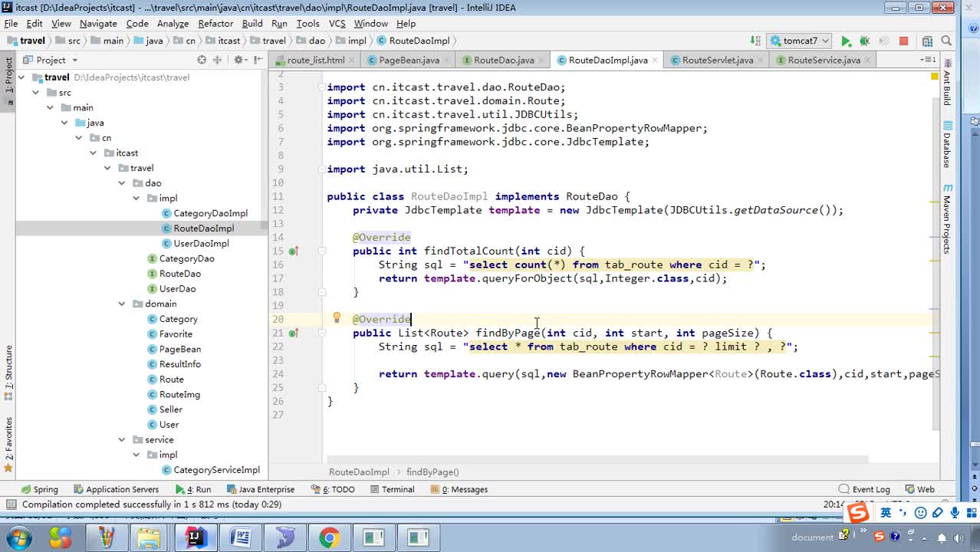
Task: Hide the Project tool window
Action: tap(258, 60)
